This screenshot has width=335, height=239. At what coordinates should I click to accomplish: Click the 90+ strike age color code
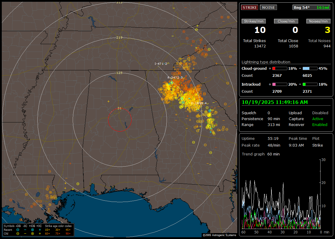[x=68, y=233]
